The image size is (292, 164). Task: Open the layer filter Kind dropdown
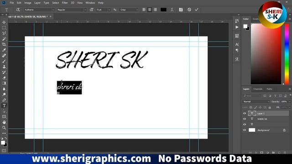click(x=252, y=96)
